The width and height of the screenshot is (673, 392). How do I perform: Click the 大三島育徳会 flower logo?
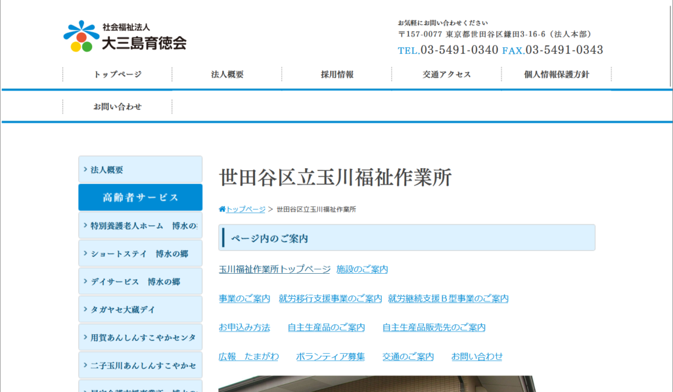(81, 36)
